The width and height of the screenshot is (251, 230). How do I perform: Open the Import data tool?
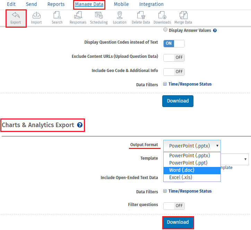point(36,18)
